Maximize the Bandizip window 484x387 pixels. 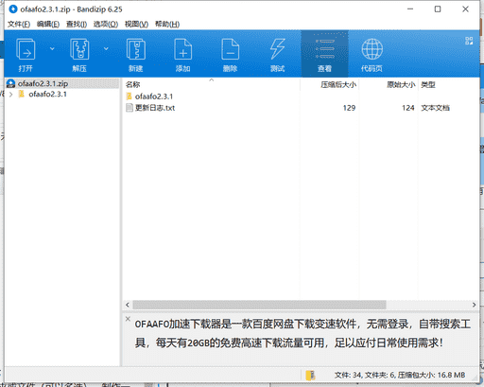click(x=438, y=9)
